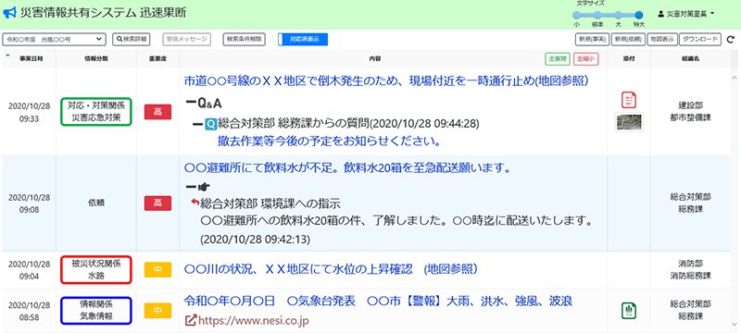The width and height of the screenshot is (741, 333).
Task: Click the 検索詳細 button
Action: point(131,40)
